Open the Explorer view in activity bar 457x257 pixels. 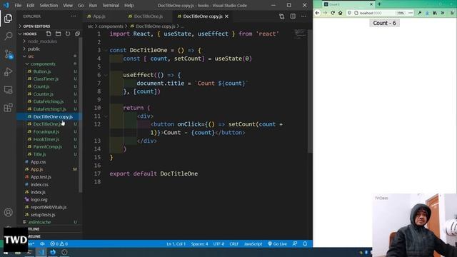(8, 19)
